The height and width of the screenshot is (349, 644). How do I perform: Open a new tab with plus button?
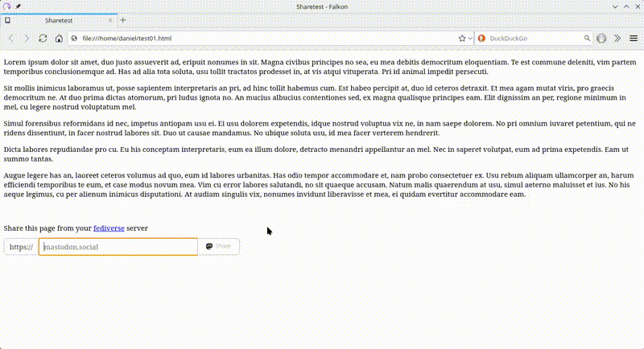(123, 19)
